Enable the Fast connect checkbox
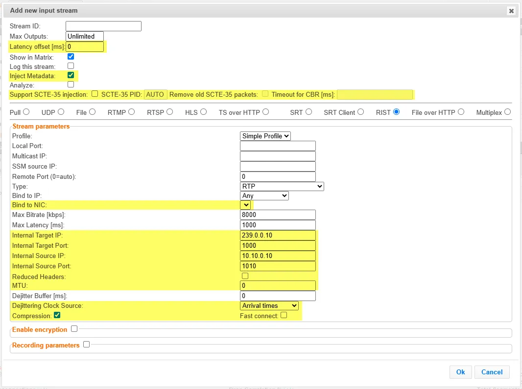Image resolution: width=522 pixels, height=389 pixels. (x=284, y=315)
